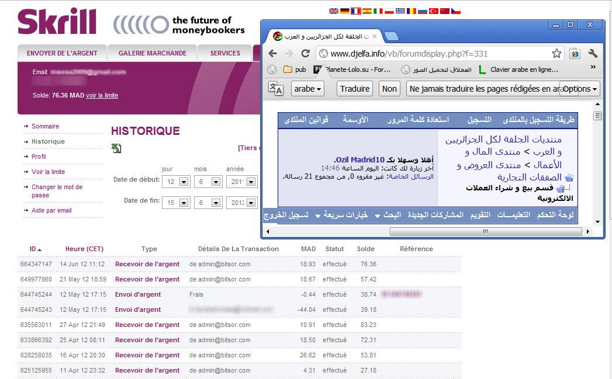Open the GALERIE MARCHANDE tab

[153, 53]
